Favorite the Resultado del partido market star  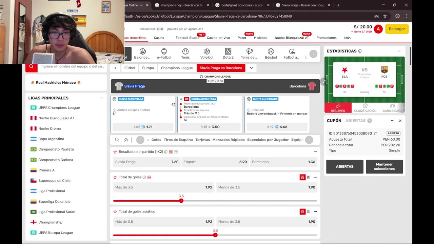(115, 152)
